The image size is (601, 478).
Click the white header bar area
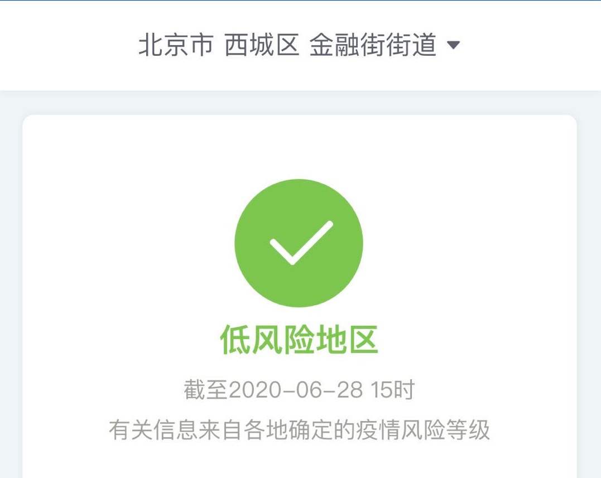click(x=300, y=46)
